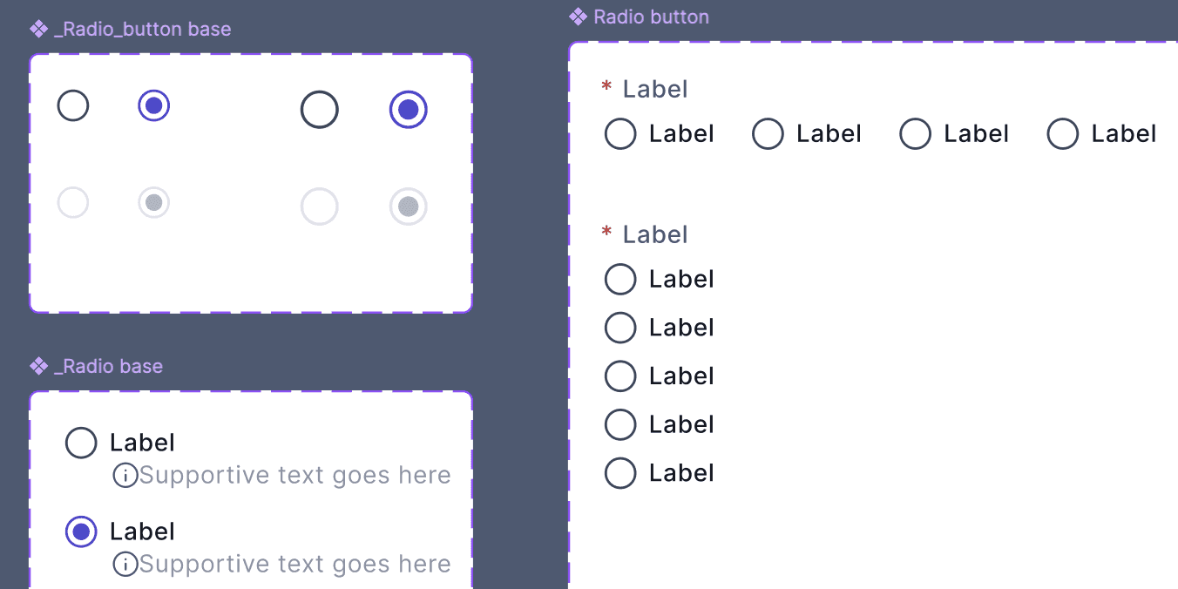Click the disabled small hollow radio button
Image resolution: width=1178 pixels, height=589 pixels.
pos(73,202)
